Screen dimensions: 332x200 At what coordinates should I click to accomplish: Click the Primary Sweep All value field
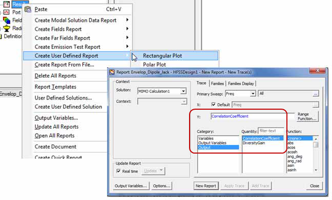(x=285, y=93)
